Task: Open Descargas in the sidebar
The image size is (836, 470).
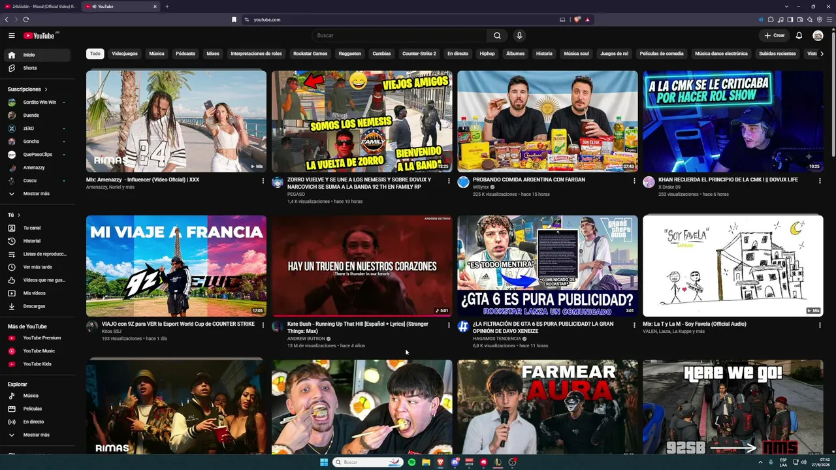Action: click(x=37, y=306)
